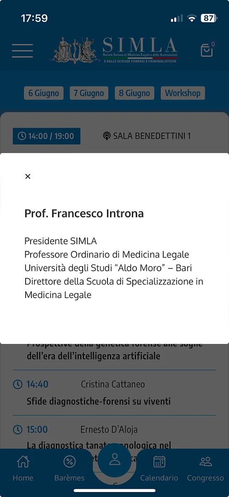Select the 7 Giugno tab

tap(89, 93)
